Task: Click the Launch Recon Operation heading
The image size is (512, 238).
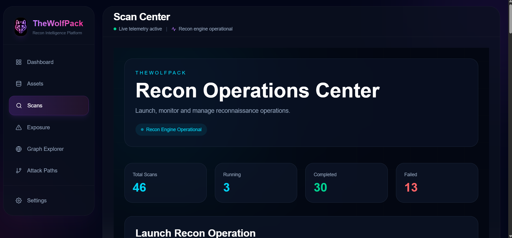Action: [x=195, y=233]
